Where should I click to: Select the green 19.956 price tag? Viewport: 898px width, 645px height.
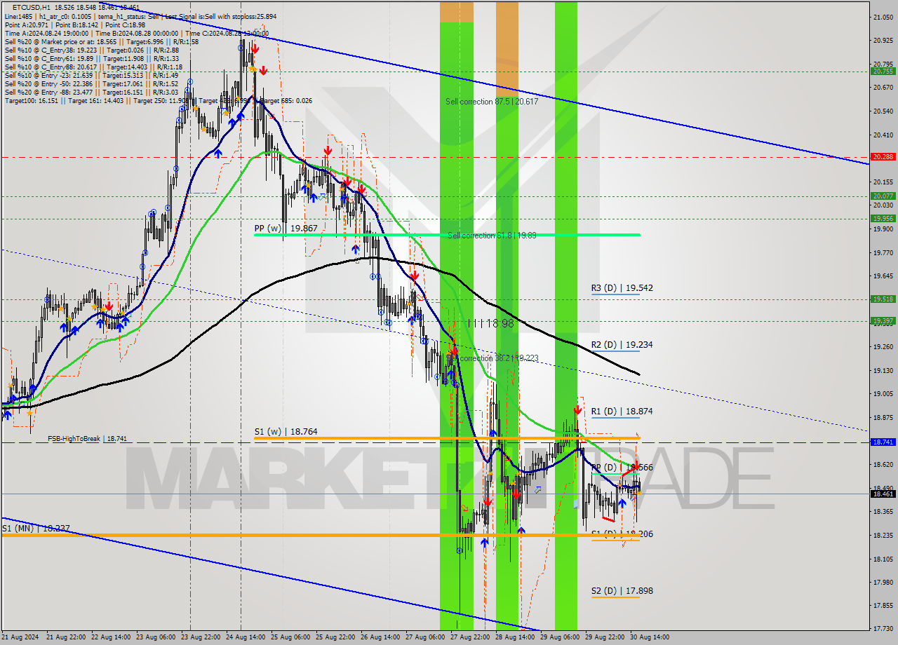point(883,219)
